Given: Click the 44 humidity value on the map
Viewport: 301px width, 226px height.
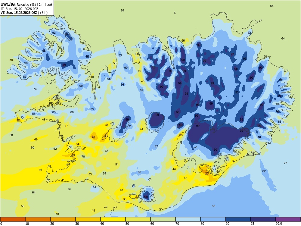Looking at the screenshot, I should pyautogui.click(x=141, y=129).
